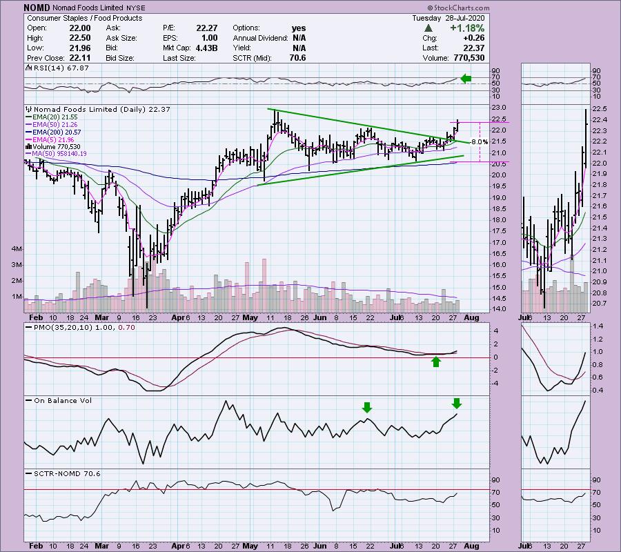The width and height of the screenshot is (621, 552).
Task: Click the 'Mar' label under the price chart
Action: [x=102, y=317]
